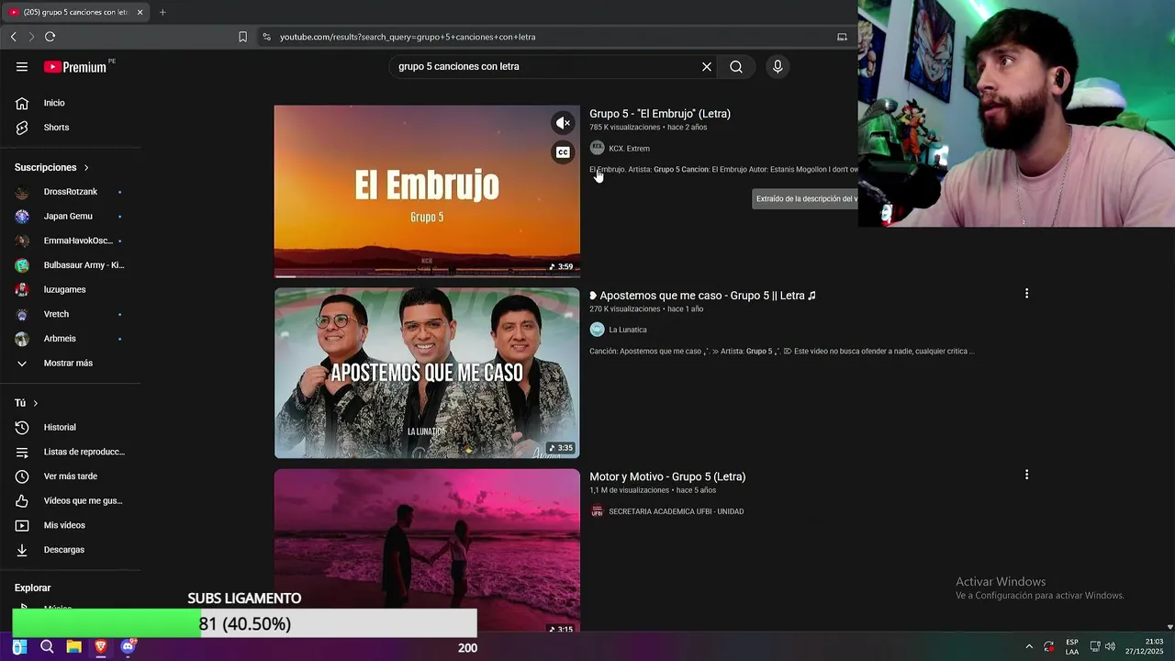The width and height of the screenshot is (1175, 661).
Task: Open options menu for Apostemos que me caso
Action: [1026, 294]
